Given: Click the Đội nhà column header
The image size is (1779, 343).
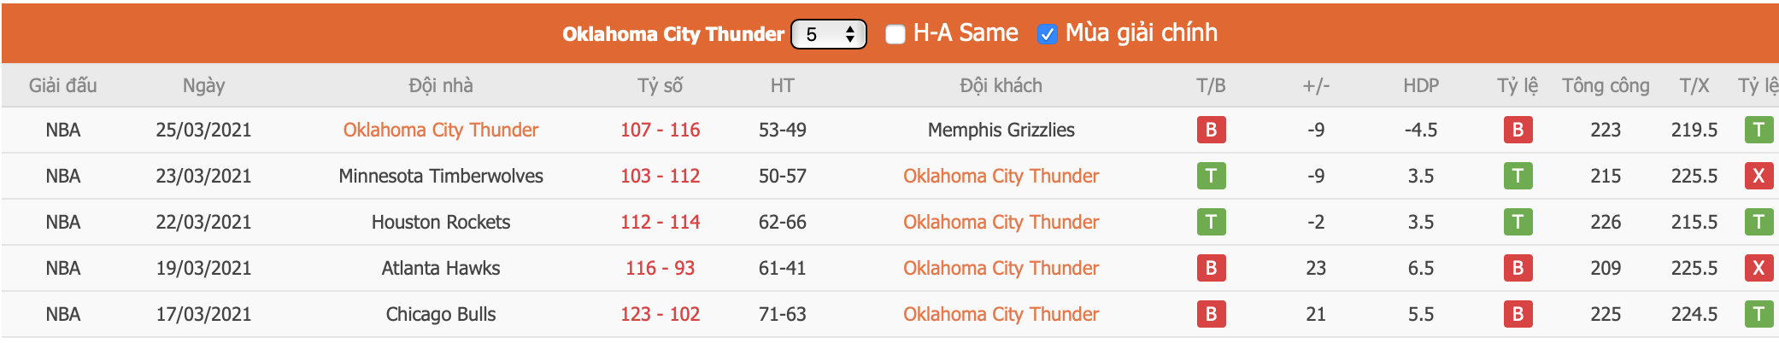Looking at the screenshot, I should (x=441, y=85).
